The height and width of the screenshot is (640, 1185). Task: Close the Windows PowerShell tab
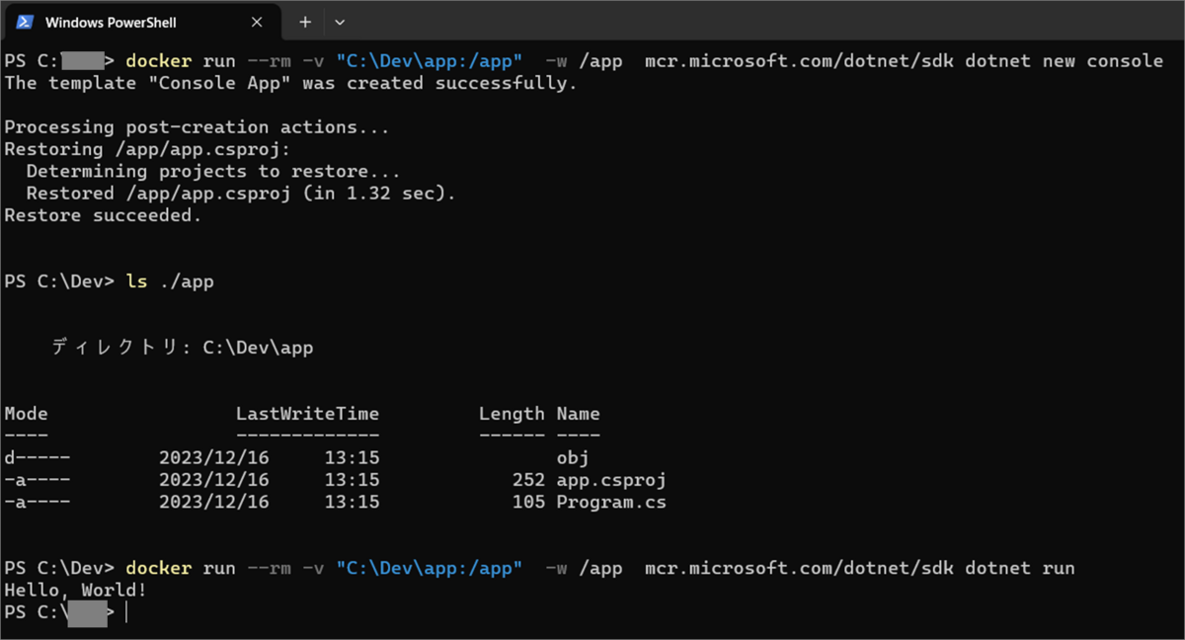pyautogui.click(x=257, y=22)
